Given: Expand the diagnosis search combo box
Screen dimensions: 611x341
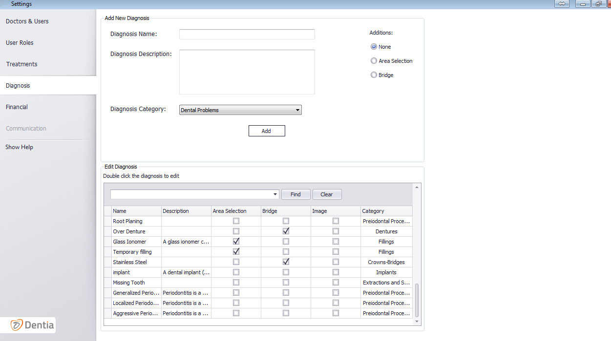Looking at the screenshot, I should point(274,194).
